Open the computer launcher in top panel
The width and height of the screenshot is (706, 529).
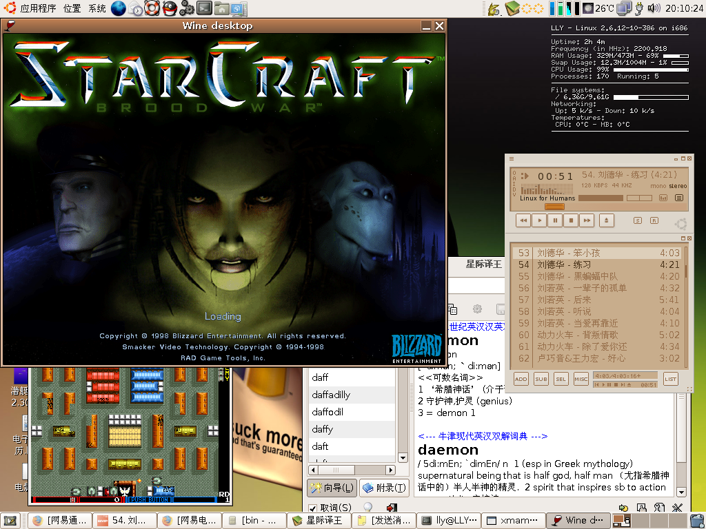pyautogui.click(x=239, y=8)
